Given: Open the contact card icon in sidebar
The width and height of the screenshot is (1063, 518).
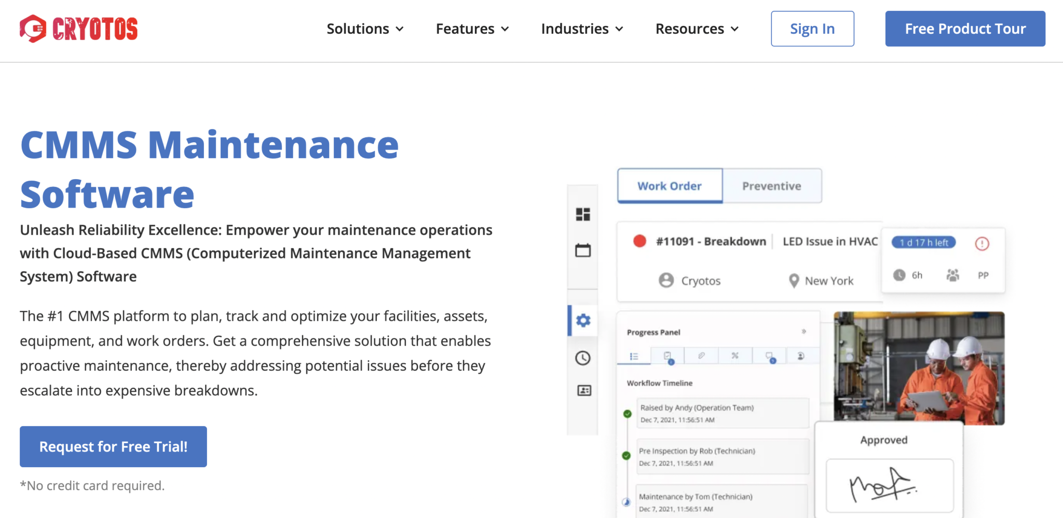Looking at the screenshot, I should point(584,390).
